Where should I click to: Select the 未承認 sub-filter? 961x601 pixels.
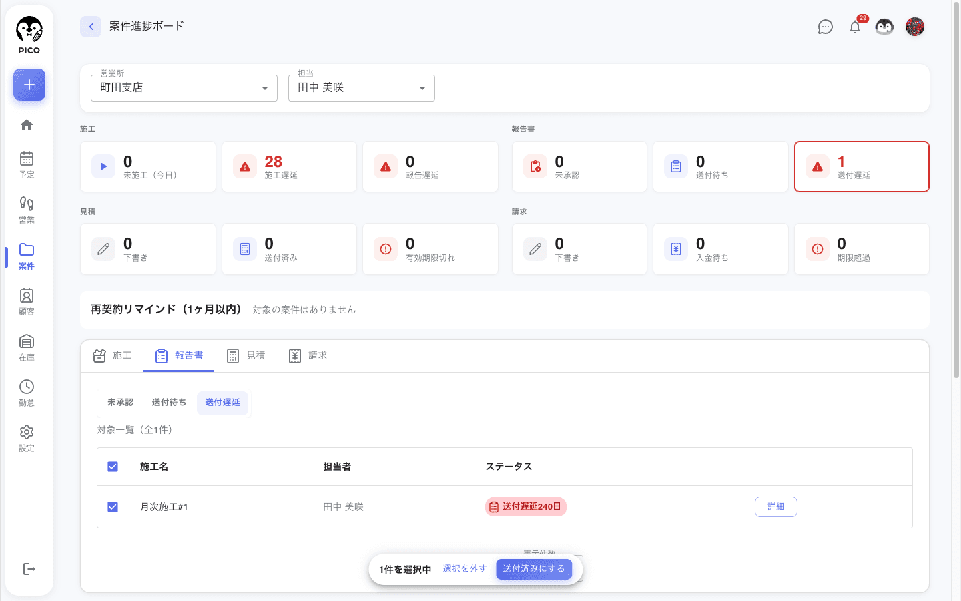pyautogui.click(x=120, y=403)
